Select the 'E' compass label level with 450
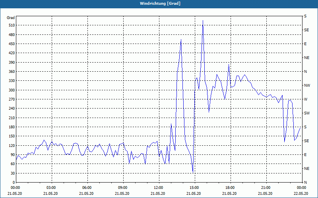Screen dimensions: 318x198 pyautogui.click(x=305, y=44)
